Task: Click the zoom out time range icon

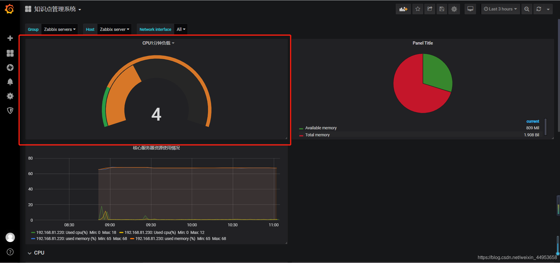Action: (x=527, y=9)
